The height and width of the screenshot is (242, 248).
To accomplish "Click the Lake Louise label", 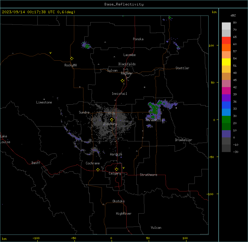I will tap(5, 139).
